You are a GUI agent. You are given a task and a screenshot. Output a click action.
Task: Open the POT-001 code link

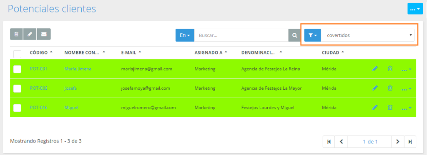click(38, 69)
